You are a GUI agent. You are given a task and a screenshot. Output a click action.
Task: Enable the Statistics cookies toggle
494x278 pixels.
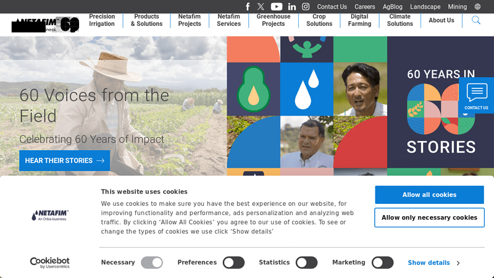coord(306,263)
